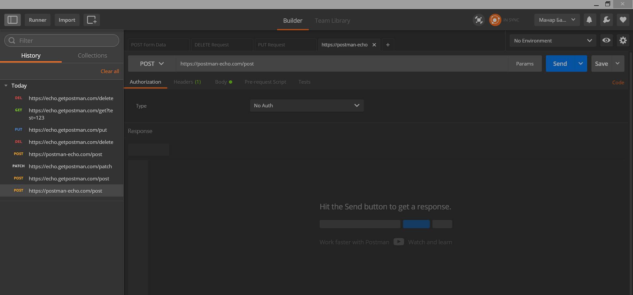Switch to Team Library tab
633x295 pixels.
(332, 20)
